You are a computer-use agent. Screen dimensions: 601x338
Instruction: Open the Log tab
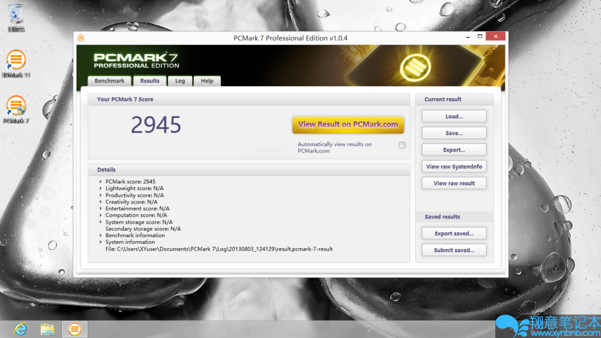(180, 81)
